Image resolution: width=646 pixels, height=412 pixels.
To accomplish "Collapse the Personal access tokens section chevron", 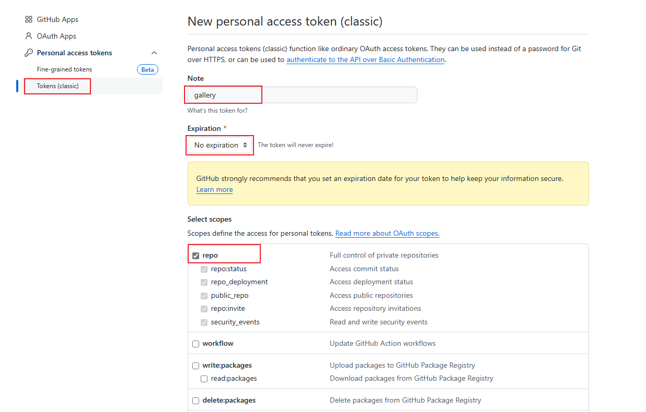I will click(154, 53).
